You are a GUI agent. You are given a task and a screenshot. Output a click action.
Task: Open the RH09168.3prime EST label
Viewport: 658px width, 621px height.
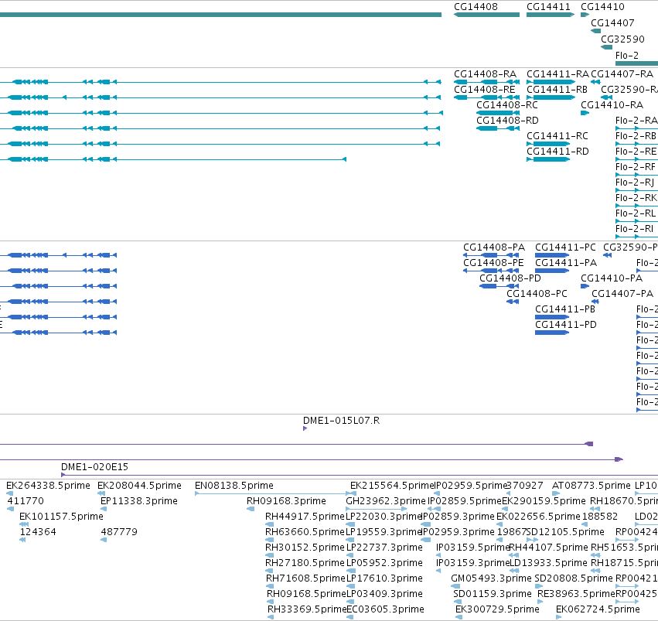pyautogui.click(x=286, y=501)
